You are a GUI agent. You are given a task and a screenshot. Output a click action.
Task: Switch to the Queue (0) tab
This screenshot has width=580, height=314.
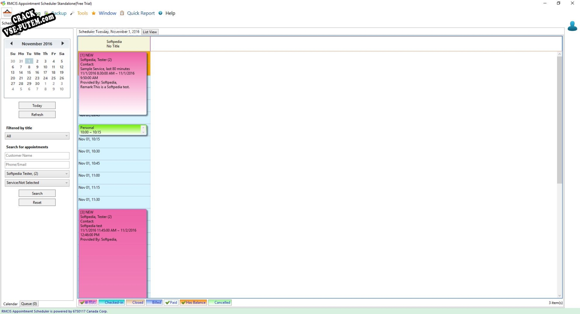point(29,304)
